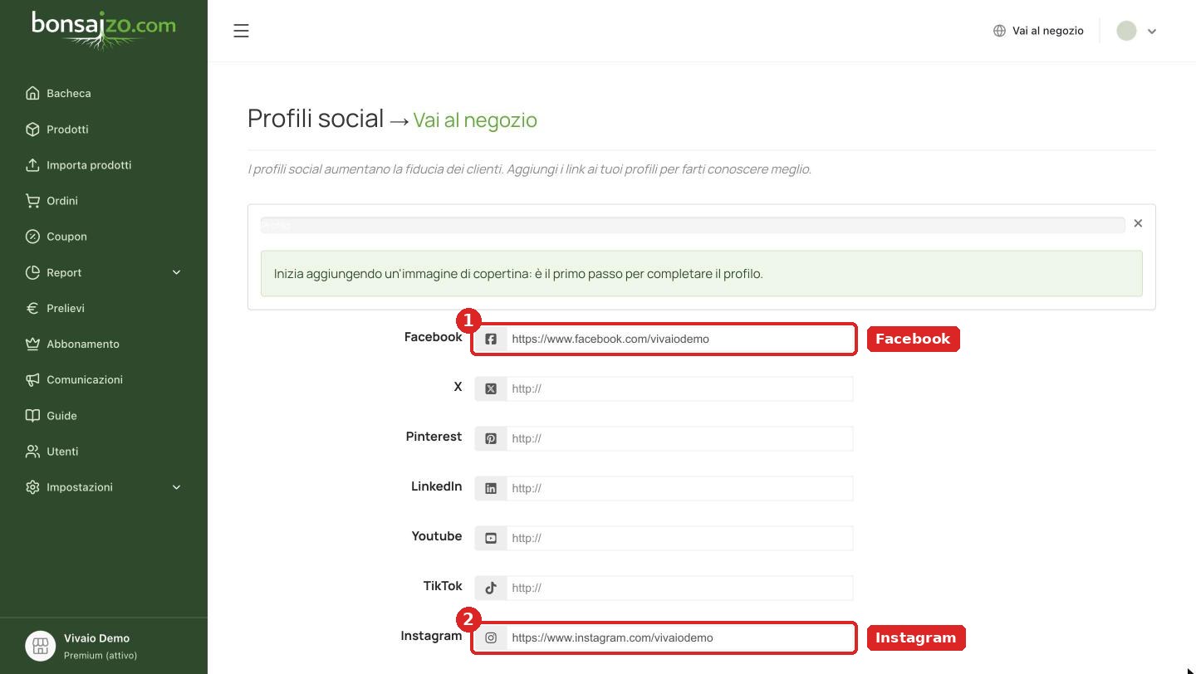Click the profile completion progress bar
The width and height of the screenshot is (1196, 674).
693,225
